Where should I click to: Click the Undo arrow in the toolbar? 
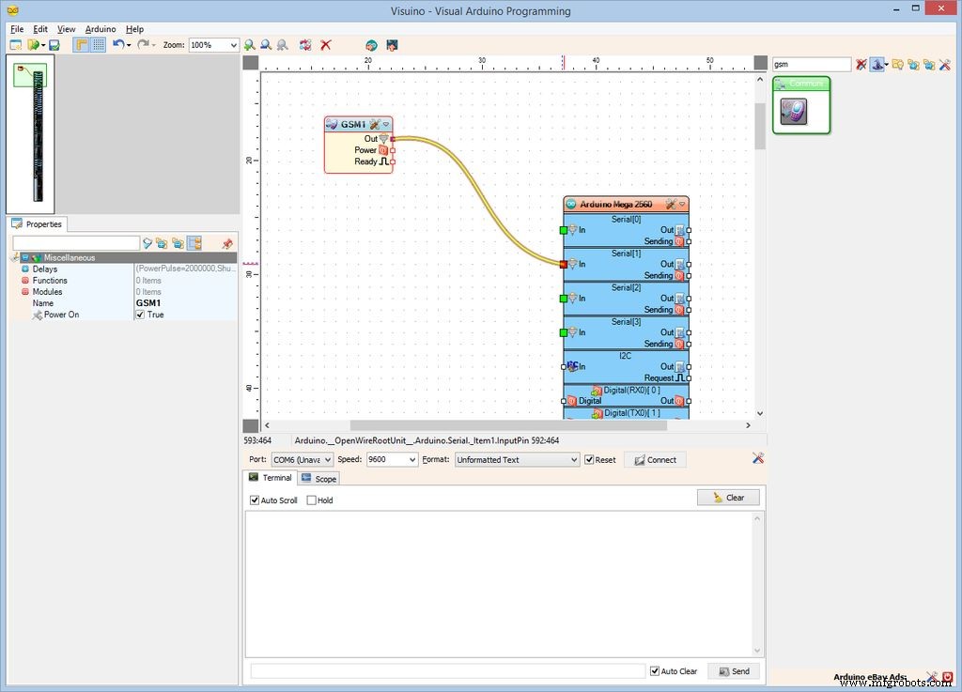click(117, 45)
